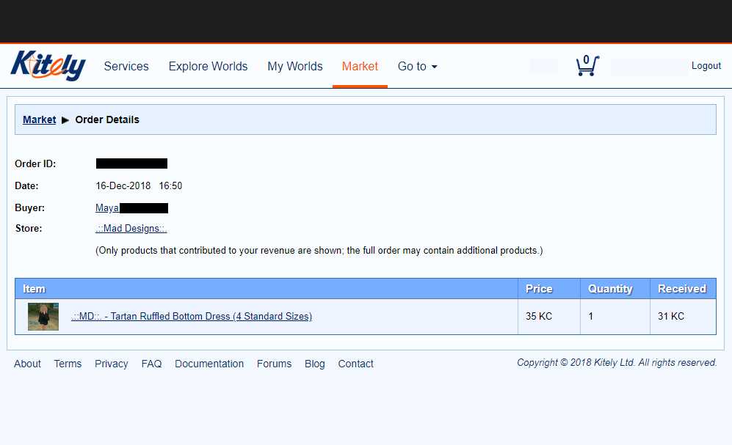The height and width of the screenshot is (445, 732).
Task: Open the Blog footer link
Action: pyautogui.click(x=315, y=364)
